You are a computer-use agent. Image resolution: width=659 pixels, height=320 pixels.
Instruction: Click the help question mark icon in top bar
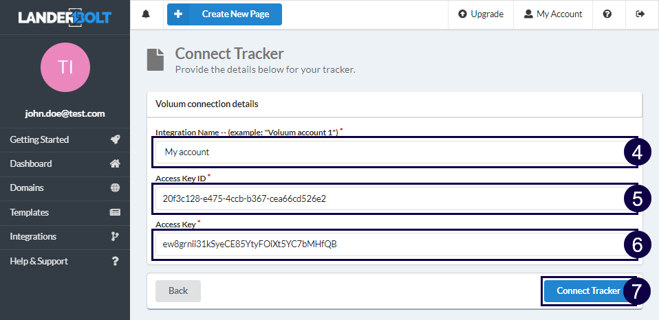pyautogui.click(x=607, y=14)
